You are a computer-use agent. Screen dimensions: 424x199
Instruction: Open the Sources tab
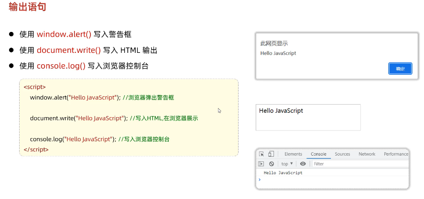pos(342,154)
